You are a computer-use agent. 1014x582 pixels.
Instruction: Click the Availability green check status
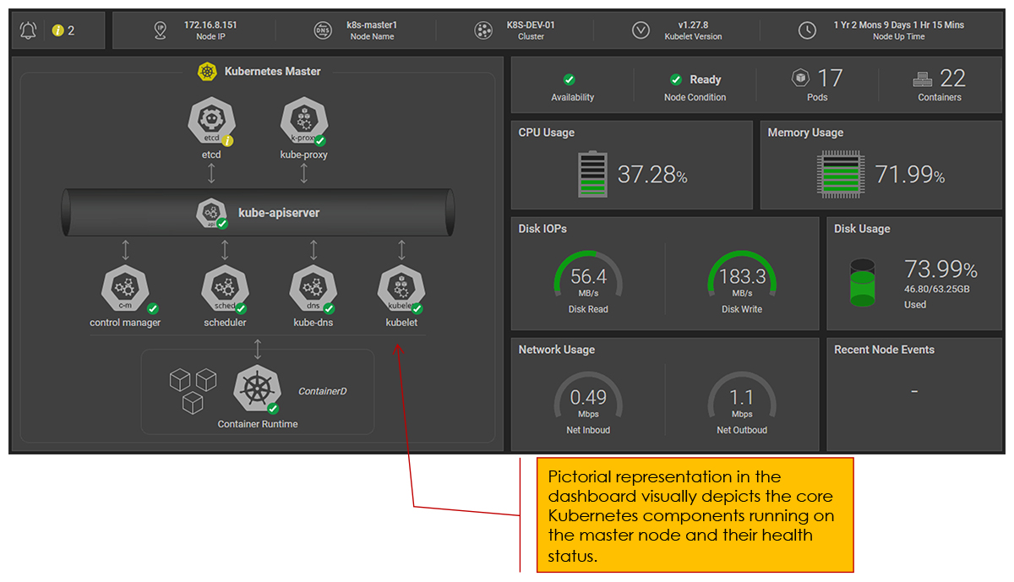coord(570,79)
